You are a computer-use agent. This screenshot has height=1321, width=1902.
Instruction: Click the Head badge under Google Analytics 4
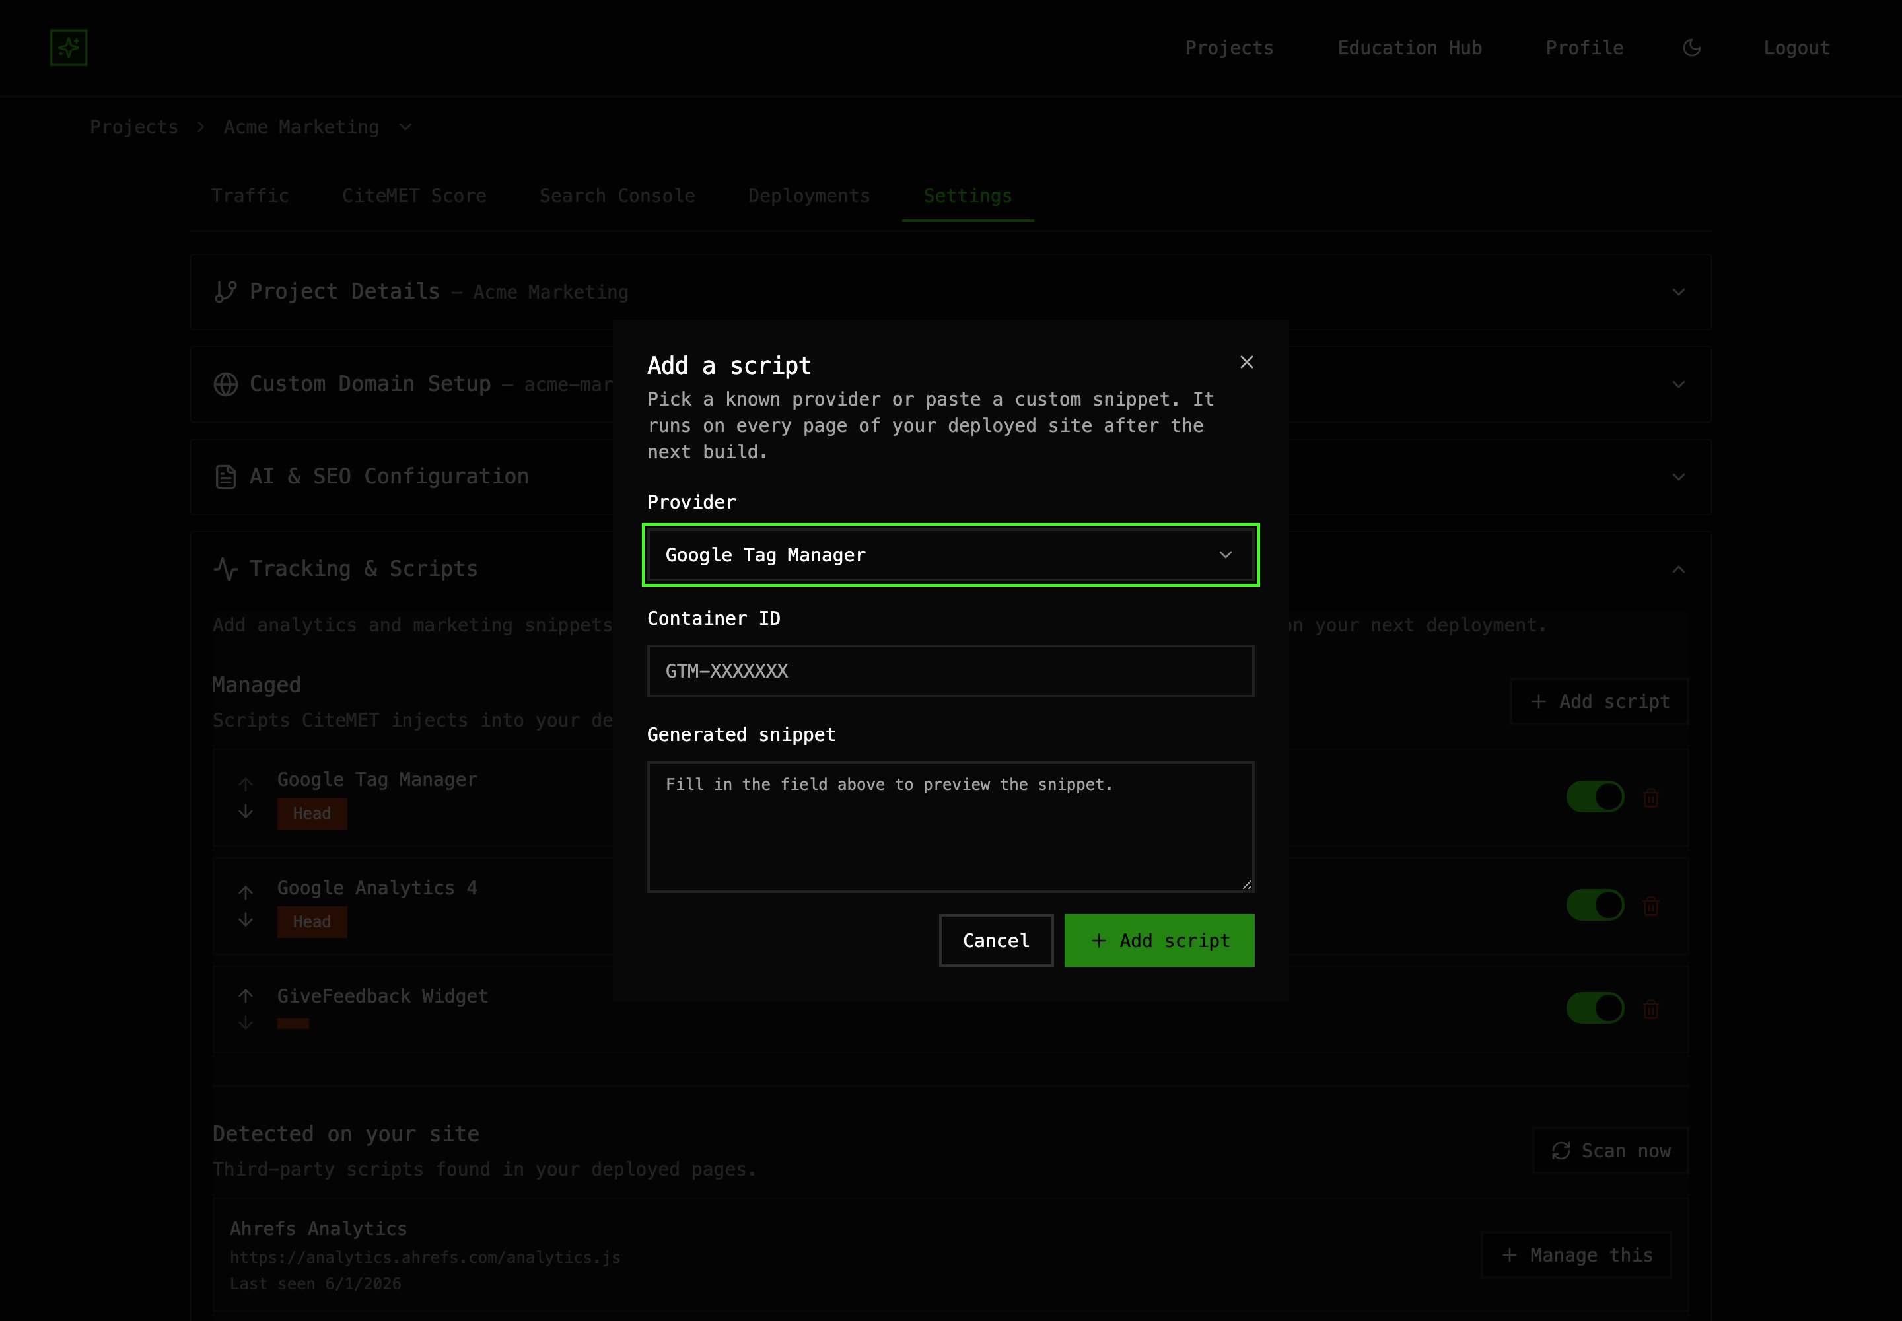click(312, 922)
